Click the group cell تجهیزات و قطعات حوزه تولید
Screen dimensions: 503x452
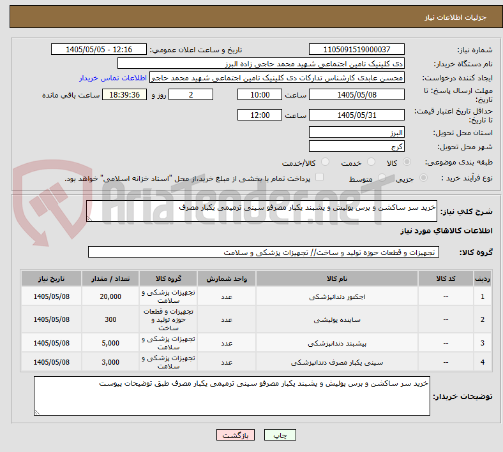[x=168, y=319]
